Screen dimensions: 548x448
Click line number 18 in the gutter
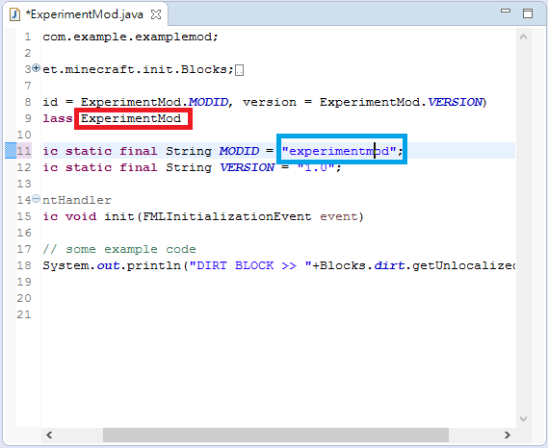click(24, 265)
